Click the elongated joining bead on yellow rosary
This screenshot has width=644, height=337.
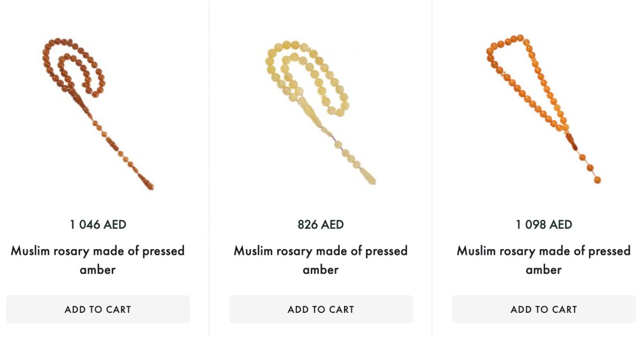click(311, 113)
